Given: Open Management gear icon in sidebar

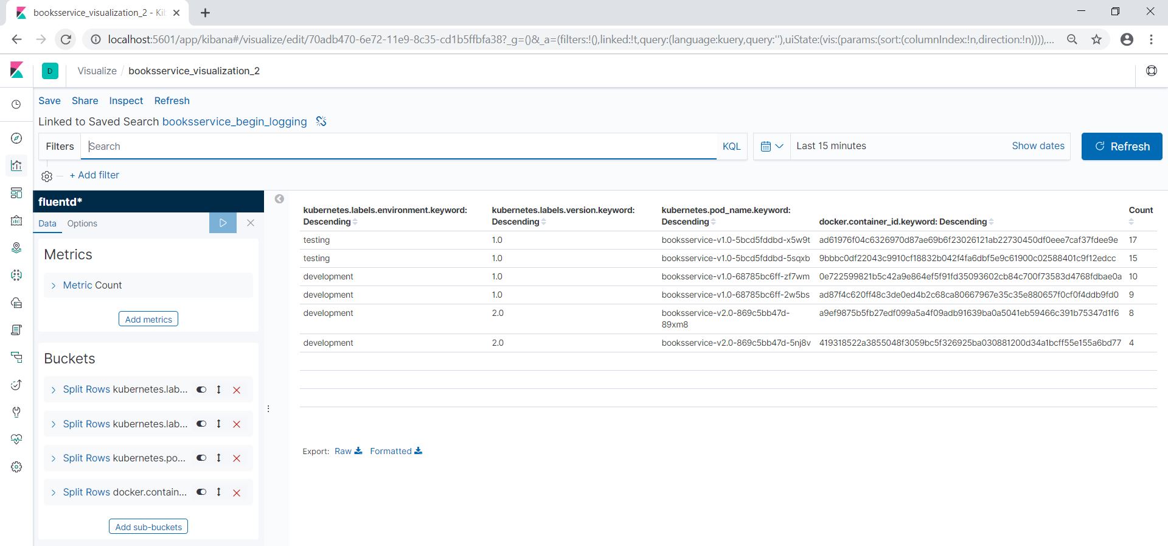Looking at the screenshot, I should pyautogui.click(x=16, y=467).
